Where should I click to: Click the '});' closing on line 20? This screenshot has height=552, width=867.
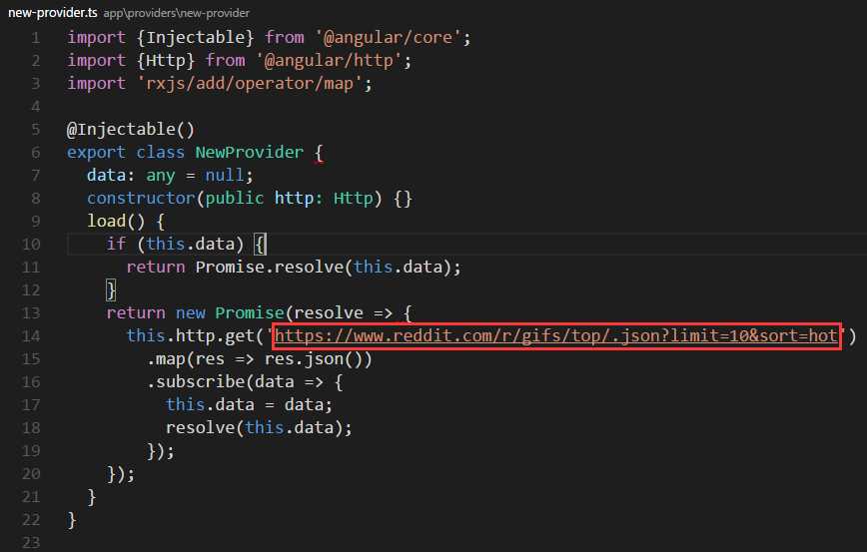coord(121,474)
